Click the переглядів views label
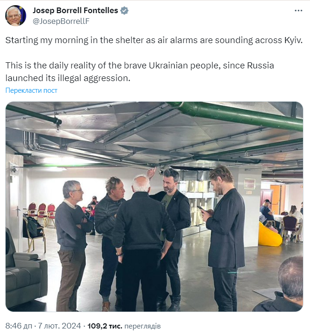 tap(142, 326)
